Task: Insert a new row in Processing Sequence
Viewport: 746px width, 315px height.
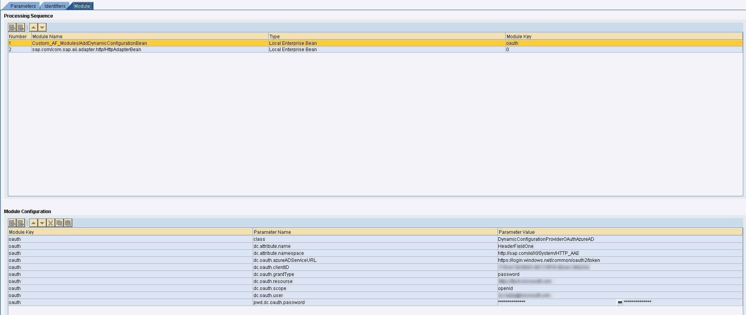Action: pos(12,27)
